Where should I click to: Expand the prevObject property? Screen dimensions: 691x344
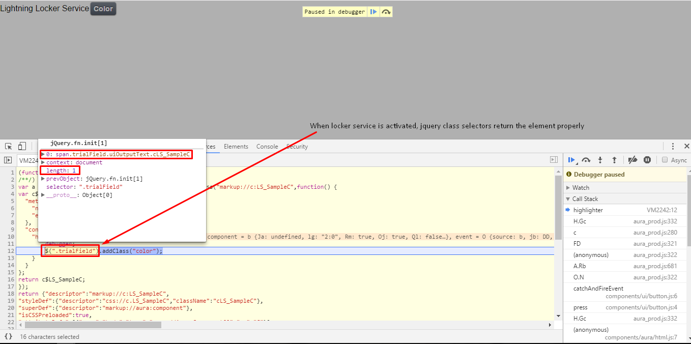pos(43,179)
